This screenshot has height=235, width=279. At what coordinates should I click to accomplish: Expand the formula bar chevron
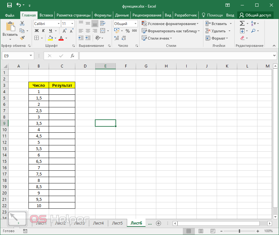(x=274, y=56)
